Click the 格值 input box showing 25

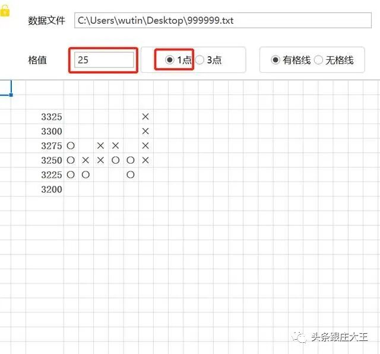click(104, 60)
